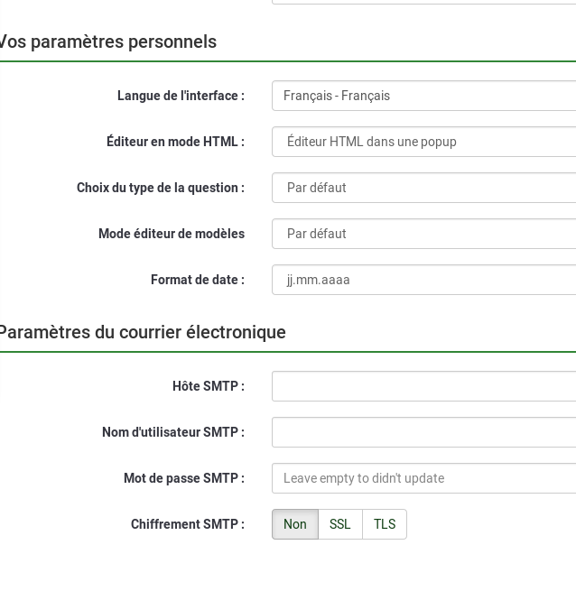The width and height of the screenshot is (576, 591).
Task: Focus the Nom d'utilisateur SMTP field
Action: coord(423,432)
